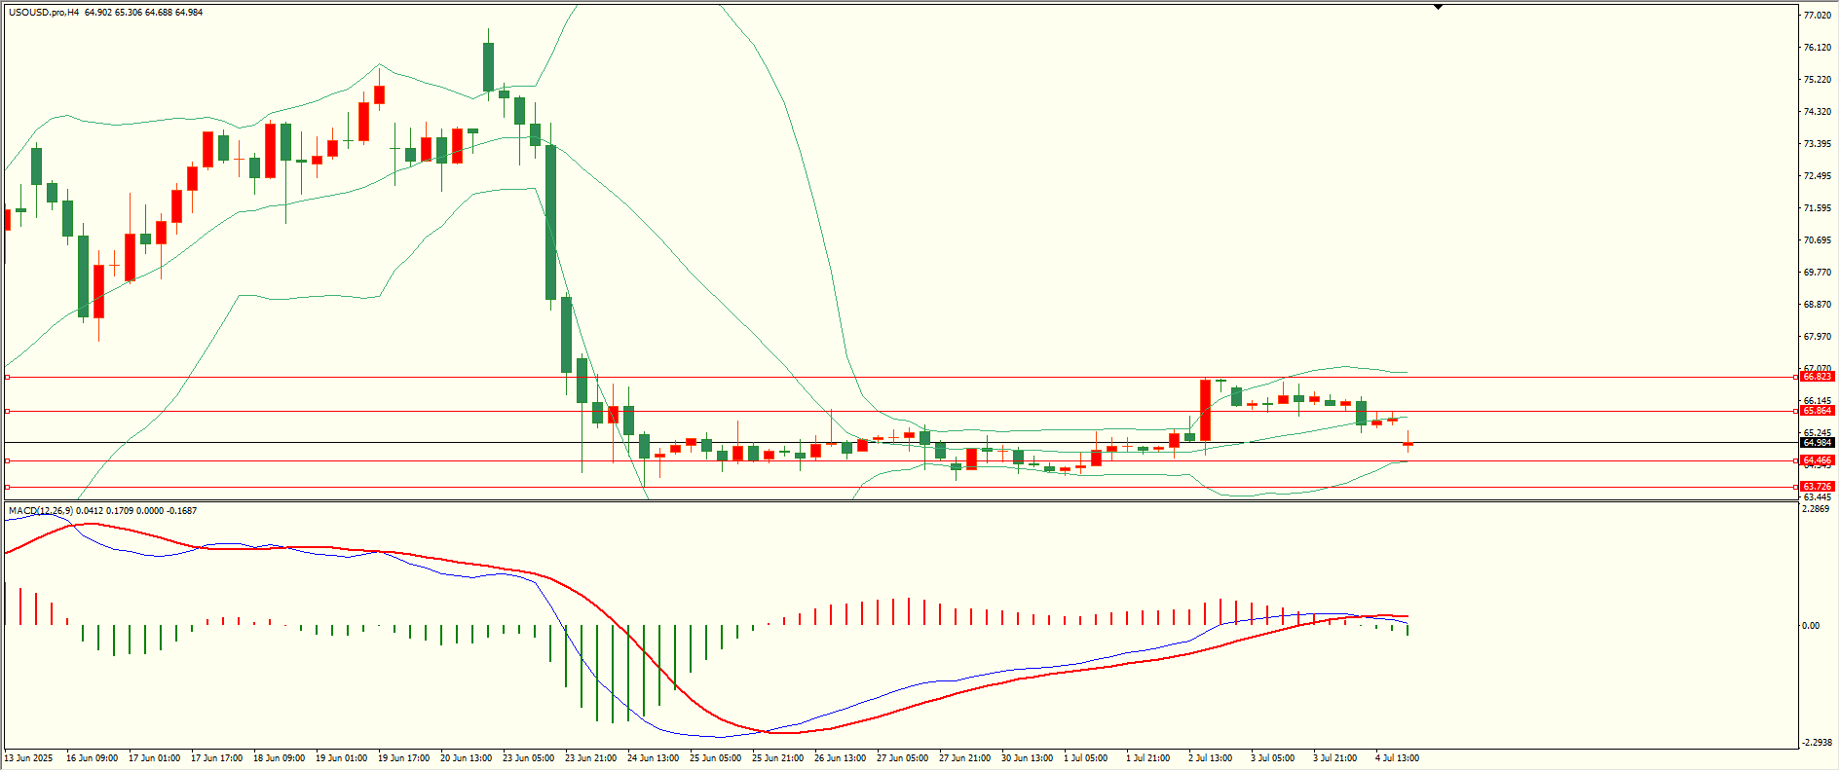
Task: Click the left anchor square of the 65.864 line
Action: point(8,411)
